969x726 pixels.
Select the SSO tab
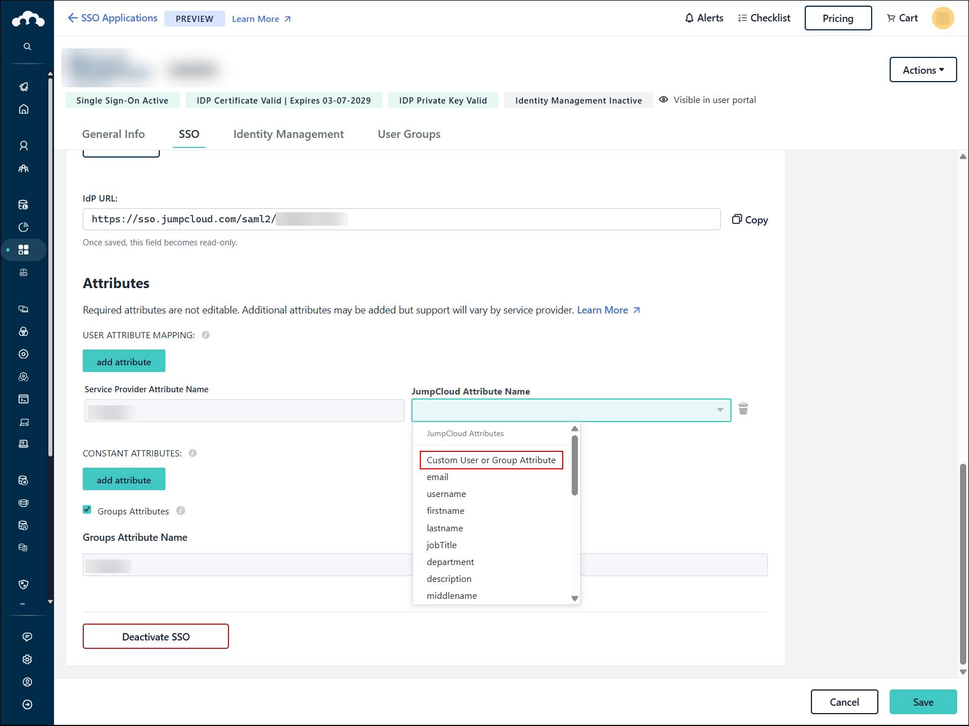189,134
